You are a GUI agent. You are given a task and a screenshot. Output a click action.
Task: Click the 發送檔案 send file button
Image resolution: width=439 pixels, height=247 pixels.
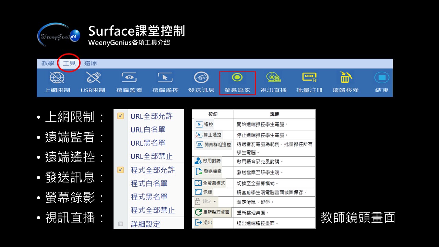tap(208, 171)
